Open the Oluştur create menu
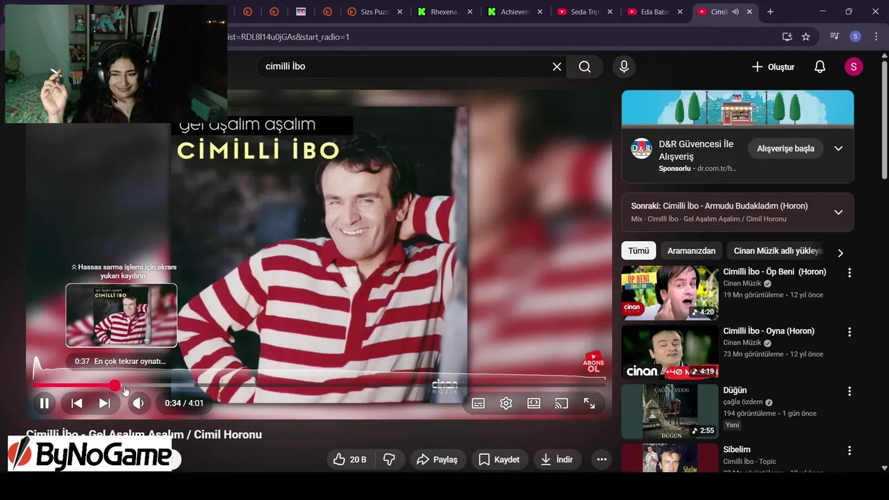Screen dimensions: 889x500 click(x=773, y=67)
